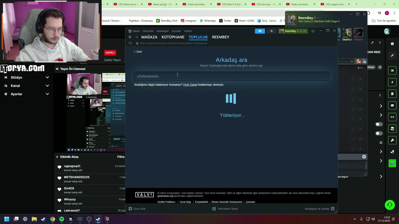Click the broadcast signal icon in Kick sidebar
The width and height of the screenshot is (399, 224).
tap(392, 117)
